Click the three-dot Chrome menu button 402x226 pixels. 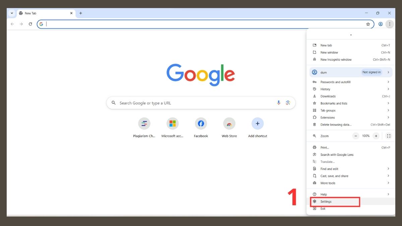pos(389,24)
